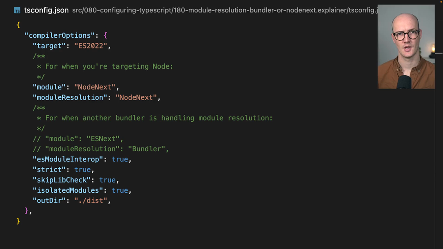Click the "NodeNext" value on the module line

pyautogui.click(x=95, y=87)
